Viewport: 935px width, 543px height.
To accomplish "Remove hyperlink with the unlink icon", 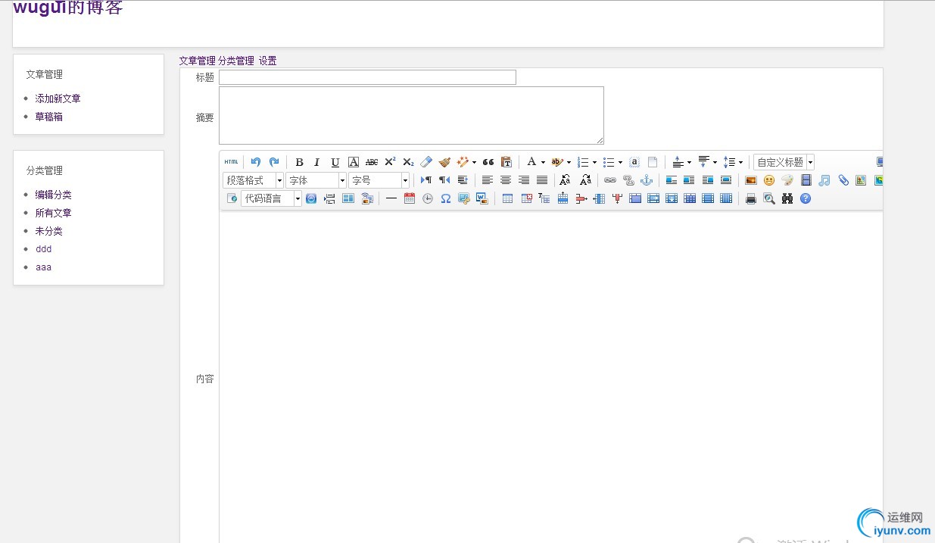I will (628, 180).
